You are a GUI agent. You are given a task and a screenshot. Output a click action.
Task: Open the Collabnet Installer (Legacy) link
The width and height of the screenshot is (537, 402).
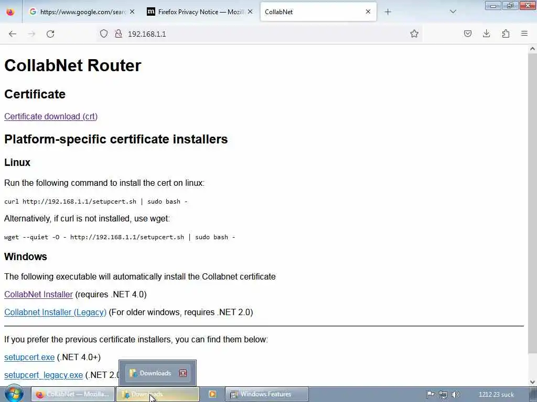(55, 312)
